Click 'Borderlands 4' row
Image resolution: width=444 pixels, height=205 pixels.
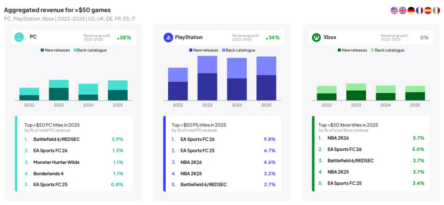pos(74,174)
